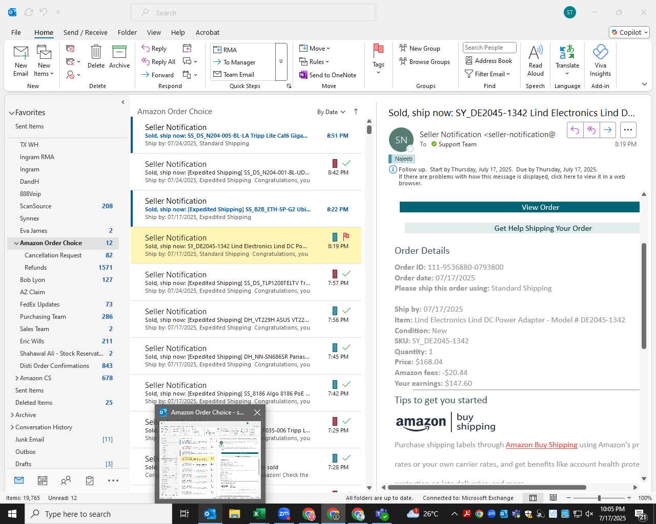
Task: Switch to Send / Receive tab
Action: (x=86, y=32)
